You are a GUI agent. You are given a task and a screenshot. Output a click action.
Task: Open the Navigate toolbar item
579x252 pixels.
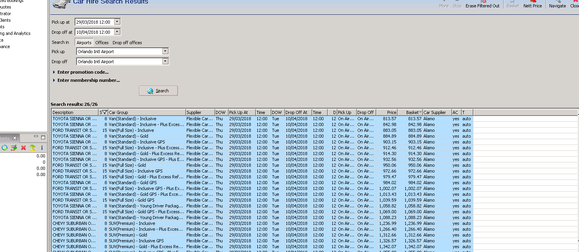(558, 4)
